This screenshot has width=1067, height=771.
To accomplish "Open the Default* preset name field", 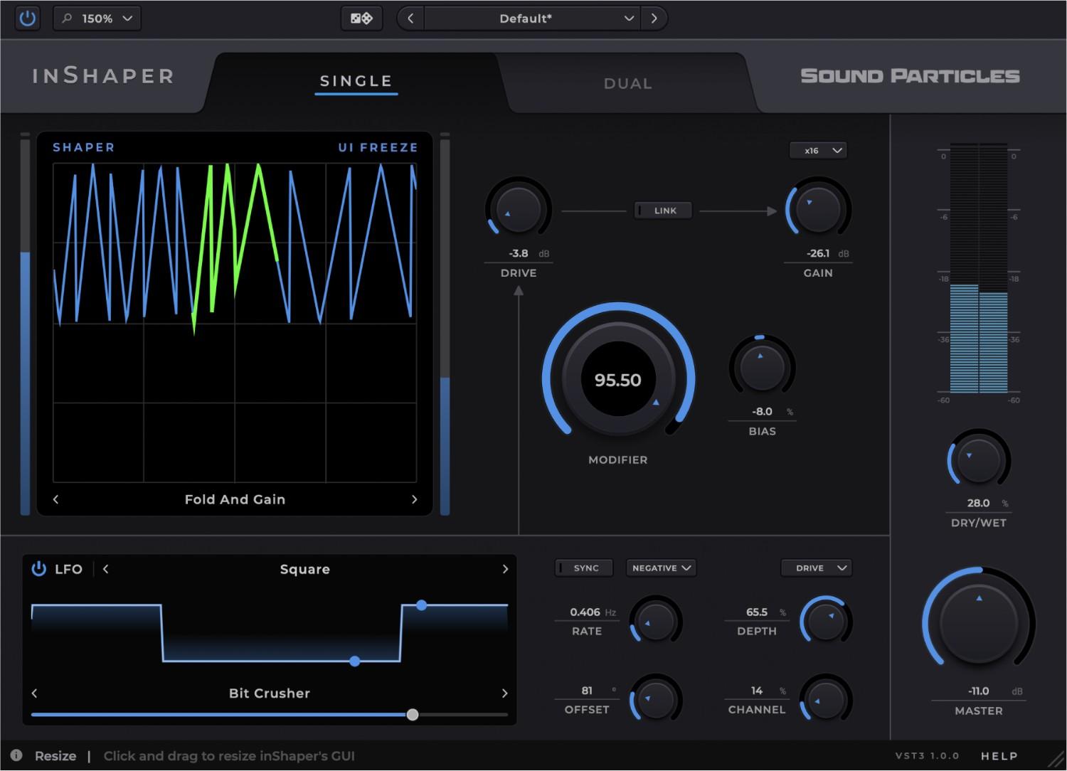I will [526, 18].
